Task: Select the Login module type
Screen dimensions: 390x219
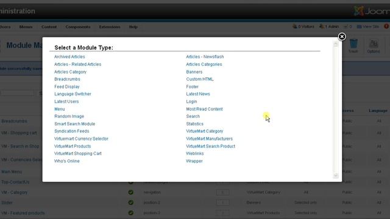Action: pos(191,102)
